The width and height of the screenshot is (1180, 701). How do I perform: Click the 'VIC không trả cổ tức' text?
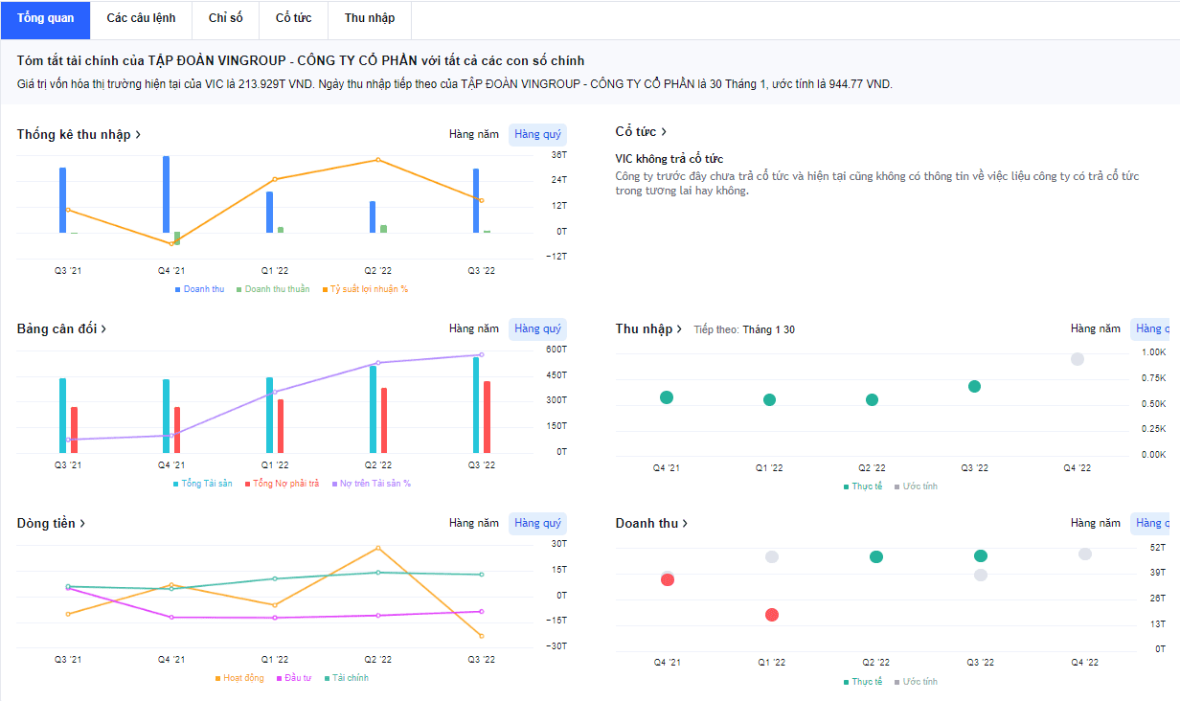pos(669,159)
